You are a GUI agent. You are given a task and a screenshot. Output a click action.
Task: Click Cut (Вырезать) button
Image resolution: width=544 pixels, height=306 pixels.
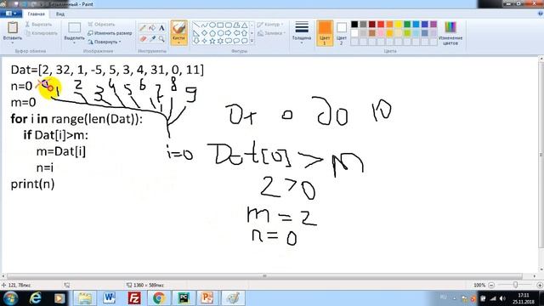click(38, 25)
